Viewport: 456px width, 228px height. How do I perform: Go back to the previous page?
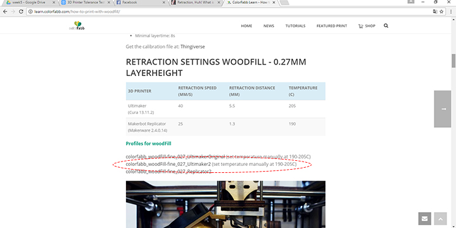click(5, 11)
